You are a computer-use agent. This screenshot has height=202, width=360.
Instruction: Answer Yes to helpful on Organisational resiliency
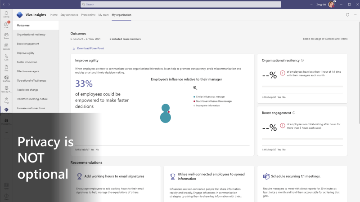pos(279,97)
